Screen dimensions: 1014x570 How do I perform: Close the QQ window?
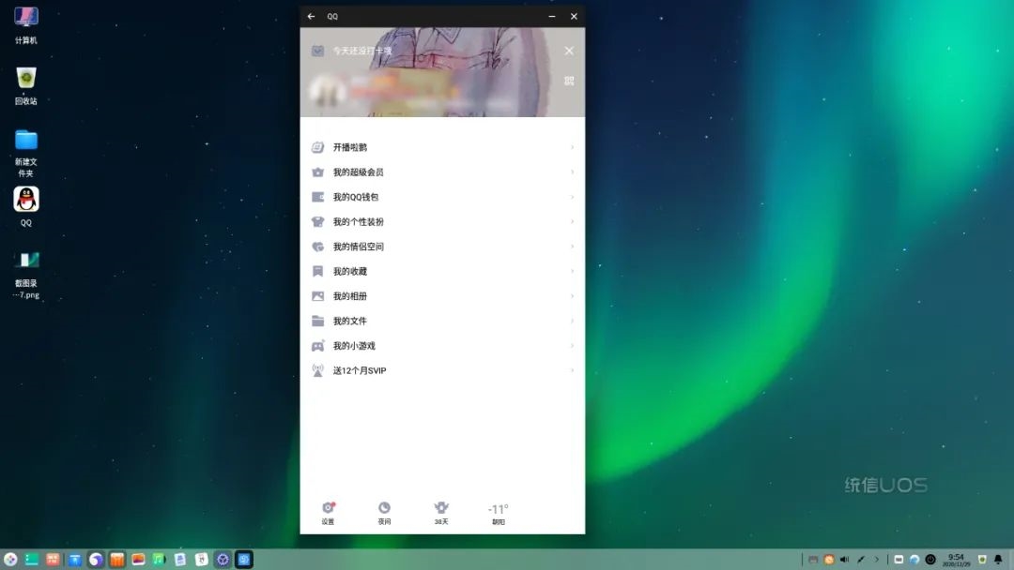[574, 16]
